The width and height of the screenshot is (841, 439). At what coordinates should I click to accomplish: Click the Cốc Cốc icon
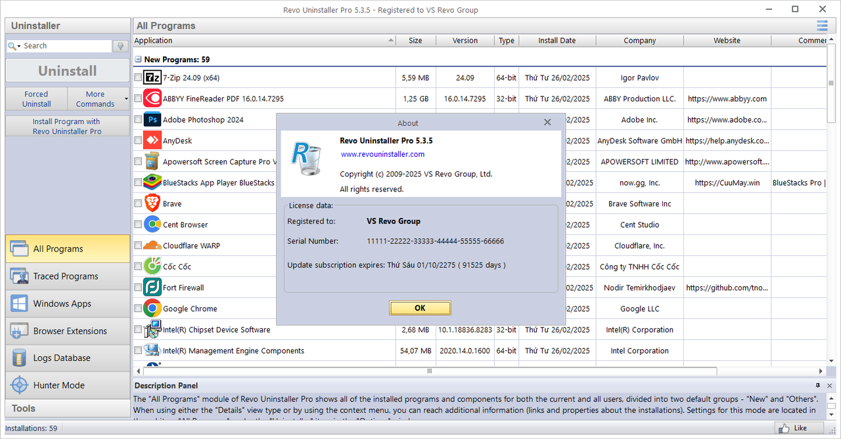click(152, 266)
